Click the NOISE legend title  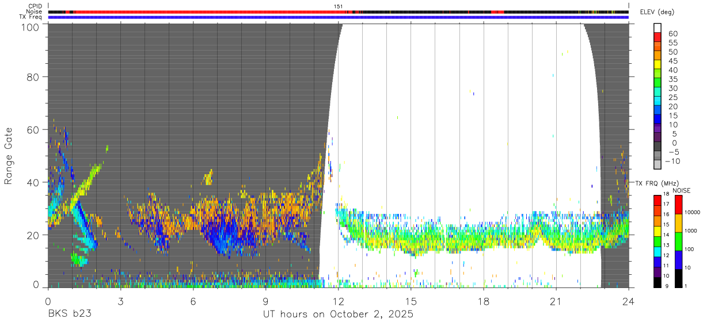(682, 190)
